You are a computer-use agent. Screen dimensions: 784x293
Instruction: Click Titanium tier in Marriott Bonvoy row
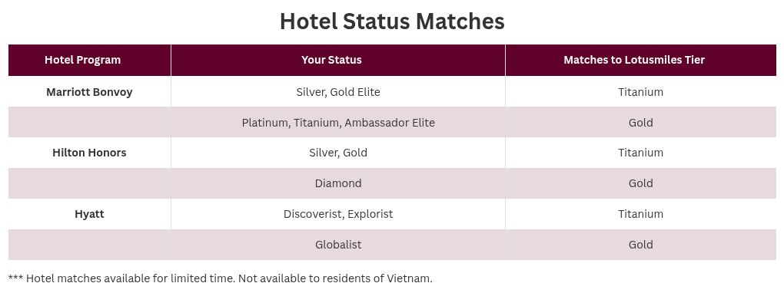pos(640,92)
